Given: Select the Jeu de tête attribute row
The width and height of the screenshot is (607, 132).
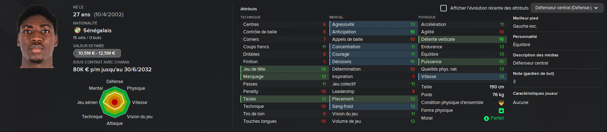Looking at the screenshot, I should pos(284,69).
